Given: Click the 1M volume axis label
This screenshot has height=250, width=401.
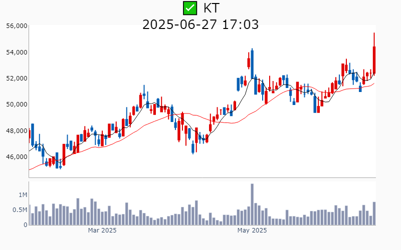Looking at the screenshot, I should click(23, 195).
